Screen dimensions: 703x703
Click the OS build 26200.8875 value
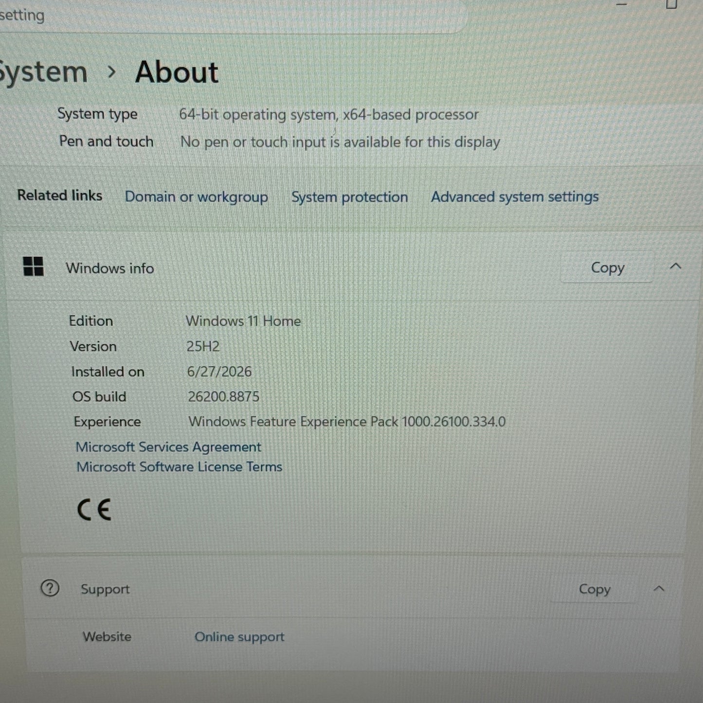click(223, 397)
